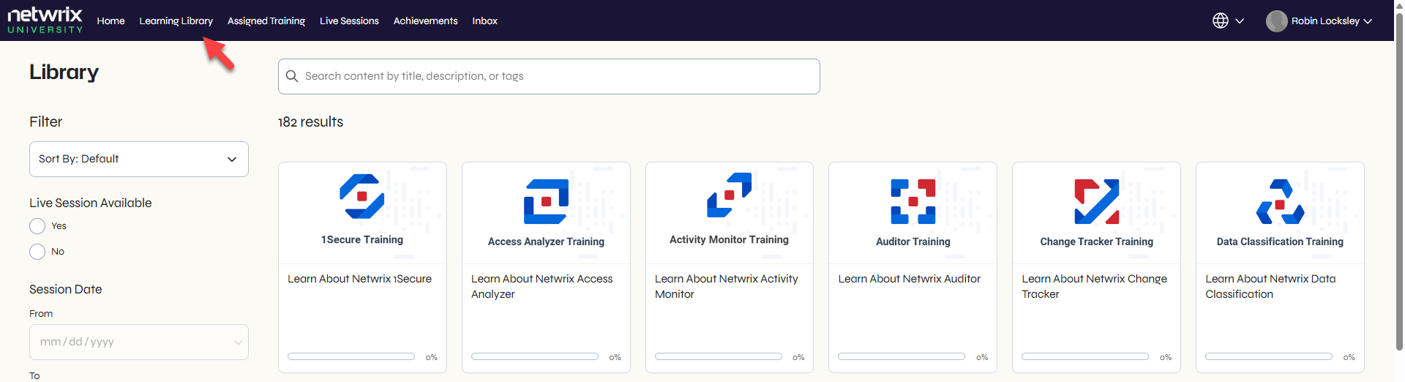The image size is (1405, 382).
Task: Open the Session Date From picker
Action: point(139,342)
